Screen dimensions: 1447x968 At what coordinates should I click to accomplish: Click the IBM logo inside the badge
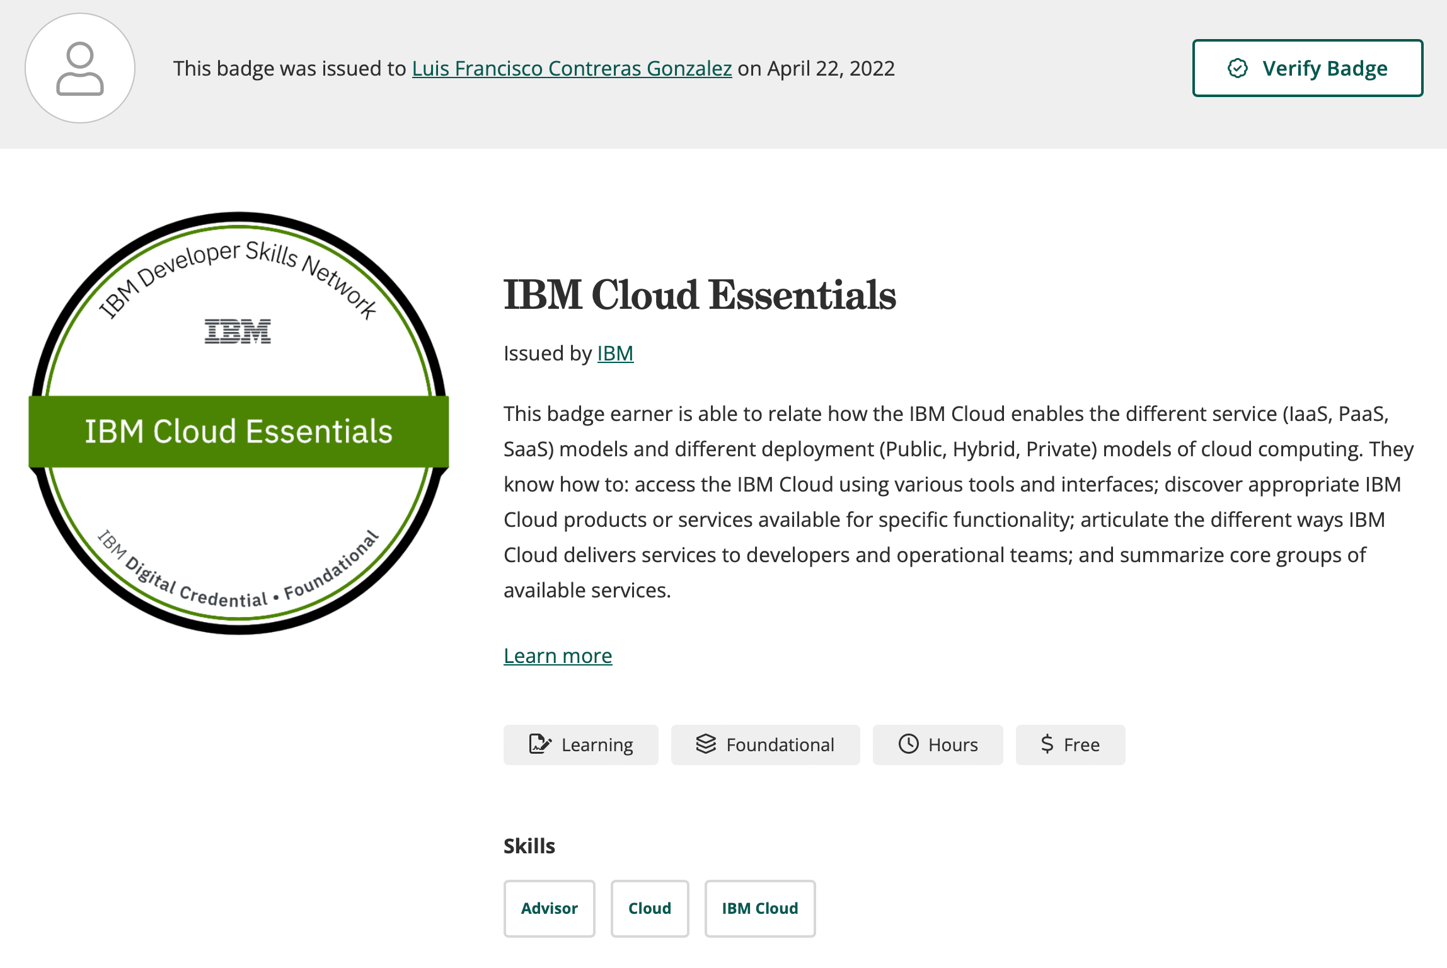(238, 331)
